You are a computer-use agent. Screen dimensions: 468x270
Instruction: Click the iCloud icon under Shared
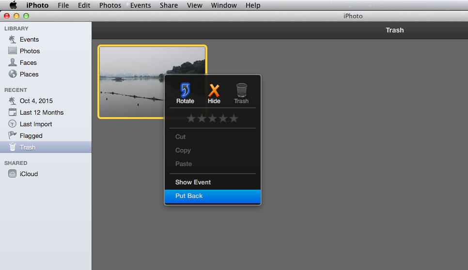[x=13, y=174]
